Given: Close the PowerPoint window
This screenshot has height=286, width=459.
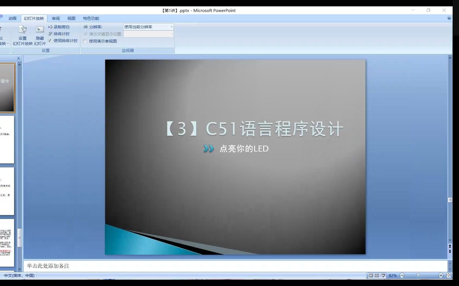Looking at the screenshot, I should click(x=444, y=10).
